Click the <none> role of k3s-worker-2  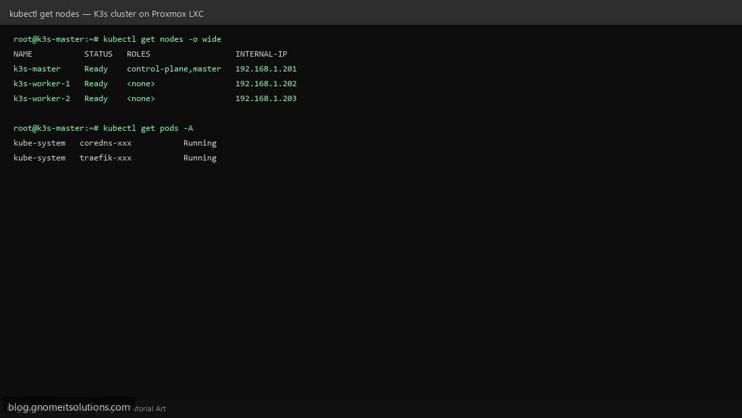[x=141, y=98]
